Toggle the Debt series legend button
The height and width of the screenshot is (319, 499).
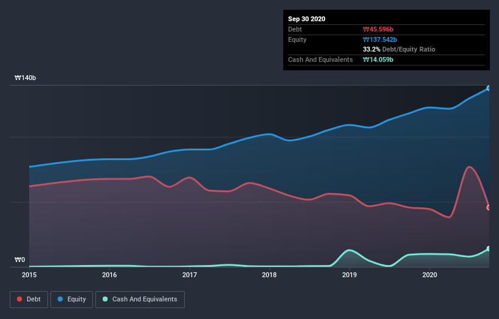point(29,300)
